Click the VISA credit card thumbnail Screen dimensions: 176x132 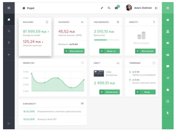point(99,73)
